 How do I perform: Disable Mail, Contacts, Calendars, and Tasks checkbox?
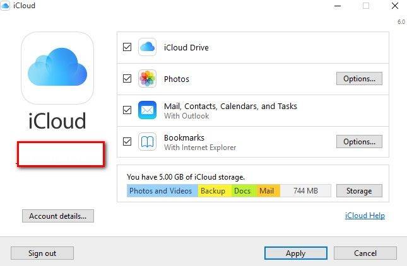127,110
